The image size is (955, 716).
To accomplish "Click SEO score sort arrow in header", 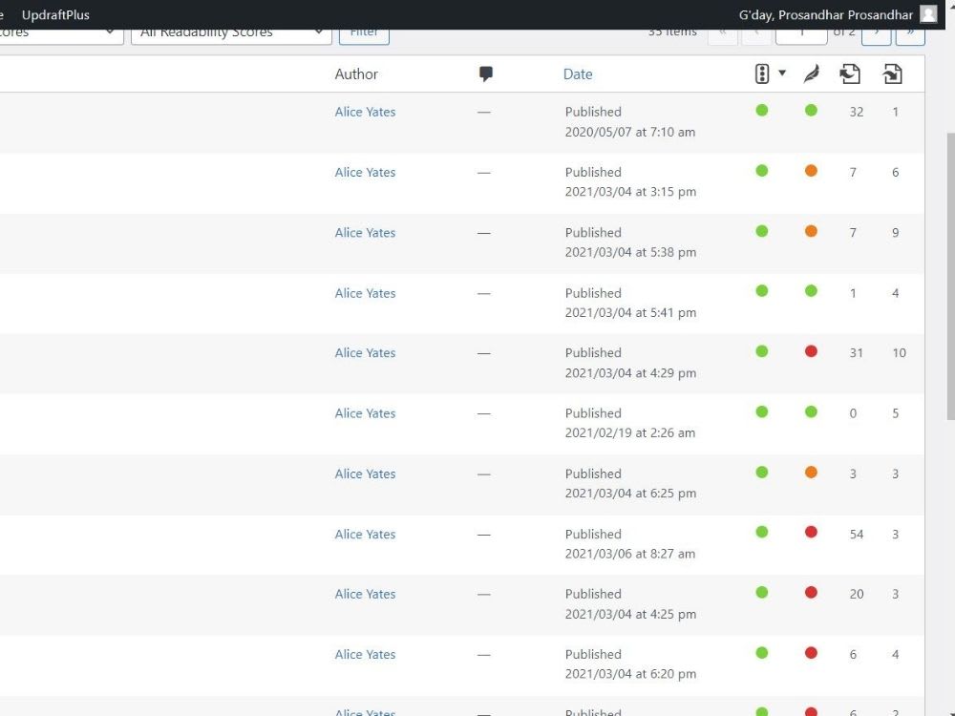I will click(x=782, y=74).
